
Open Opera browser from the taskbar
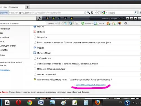[x=18, y=102]
